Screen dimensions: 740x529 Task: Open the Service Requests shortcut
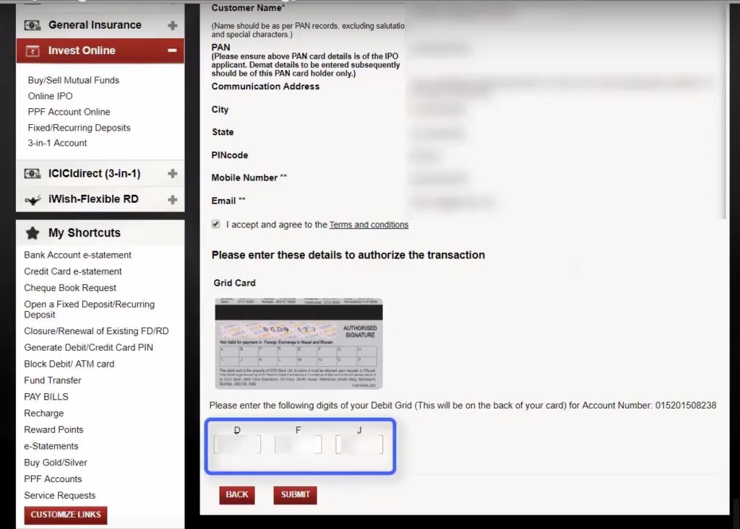tap(59, 496)
